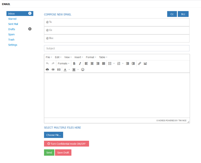Align text right
This screenshot has width=201, height=163.
98,63
